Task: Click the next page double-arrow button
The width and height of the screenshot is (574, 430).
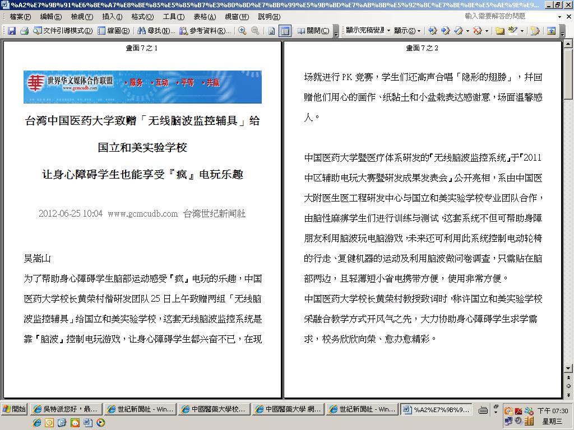Action: [568, 395]
